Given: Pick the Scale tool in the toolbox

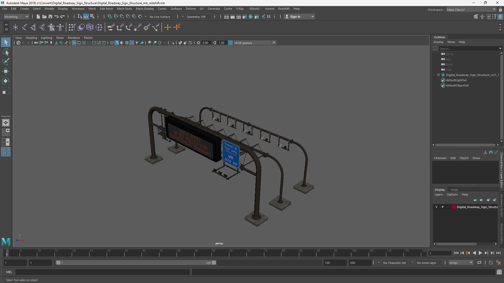Looking at the screenshot, I should click(6, 91).
